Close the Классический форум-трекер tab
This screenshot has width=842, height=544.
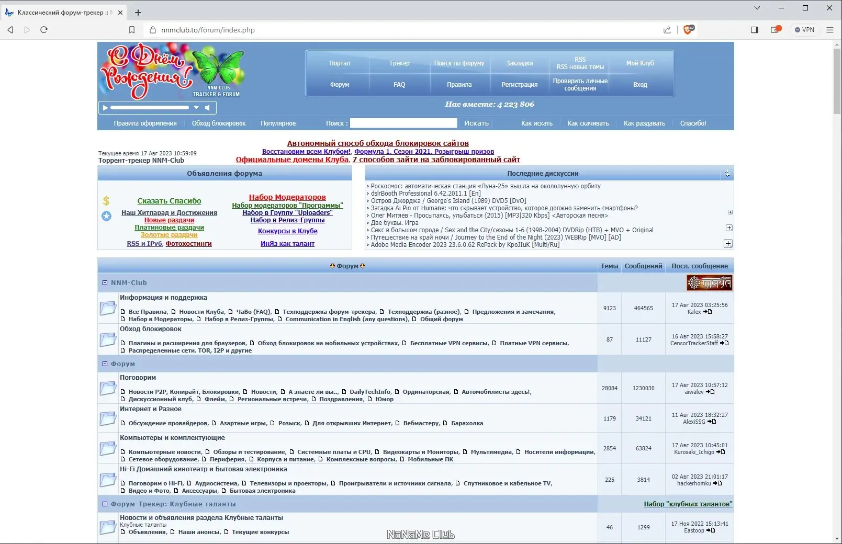(120, 13)
